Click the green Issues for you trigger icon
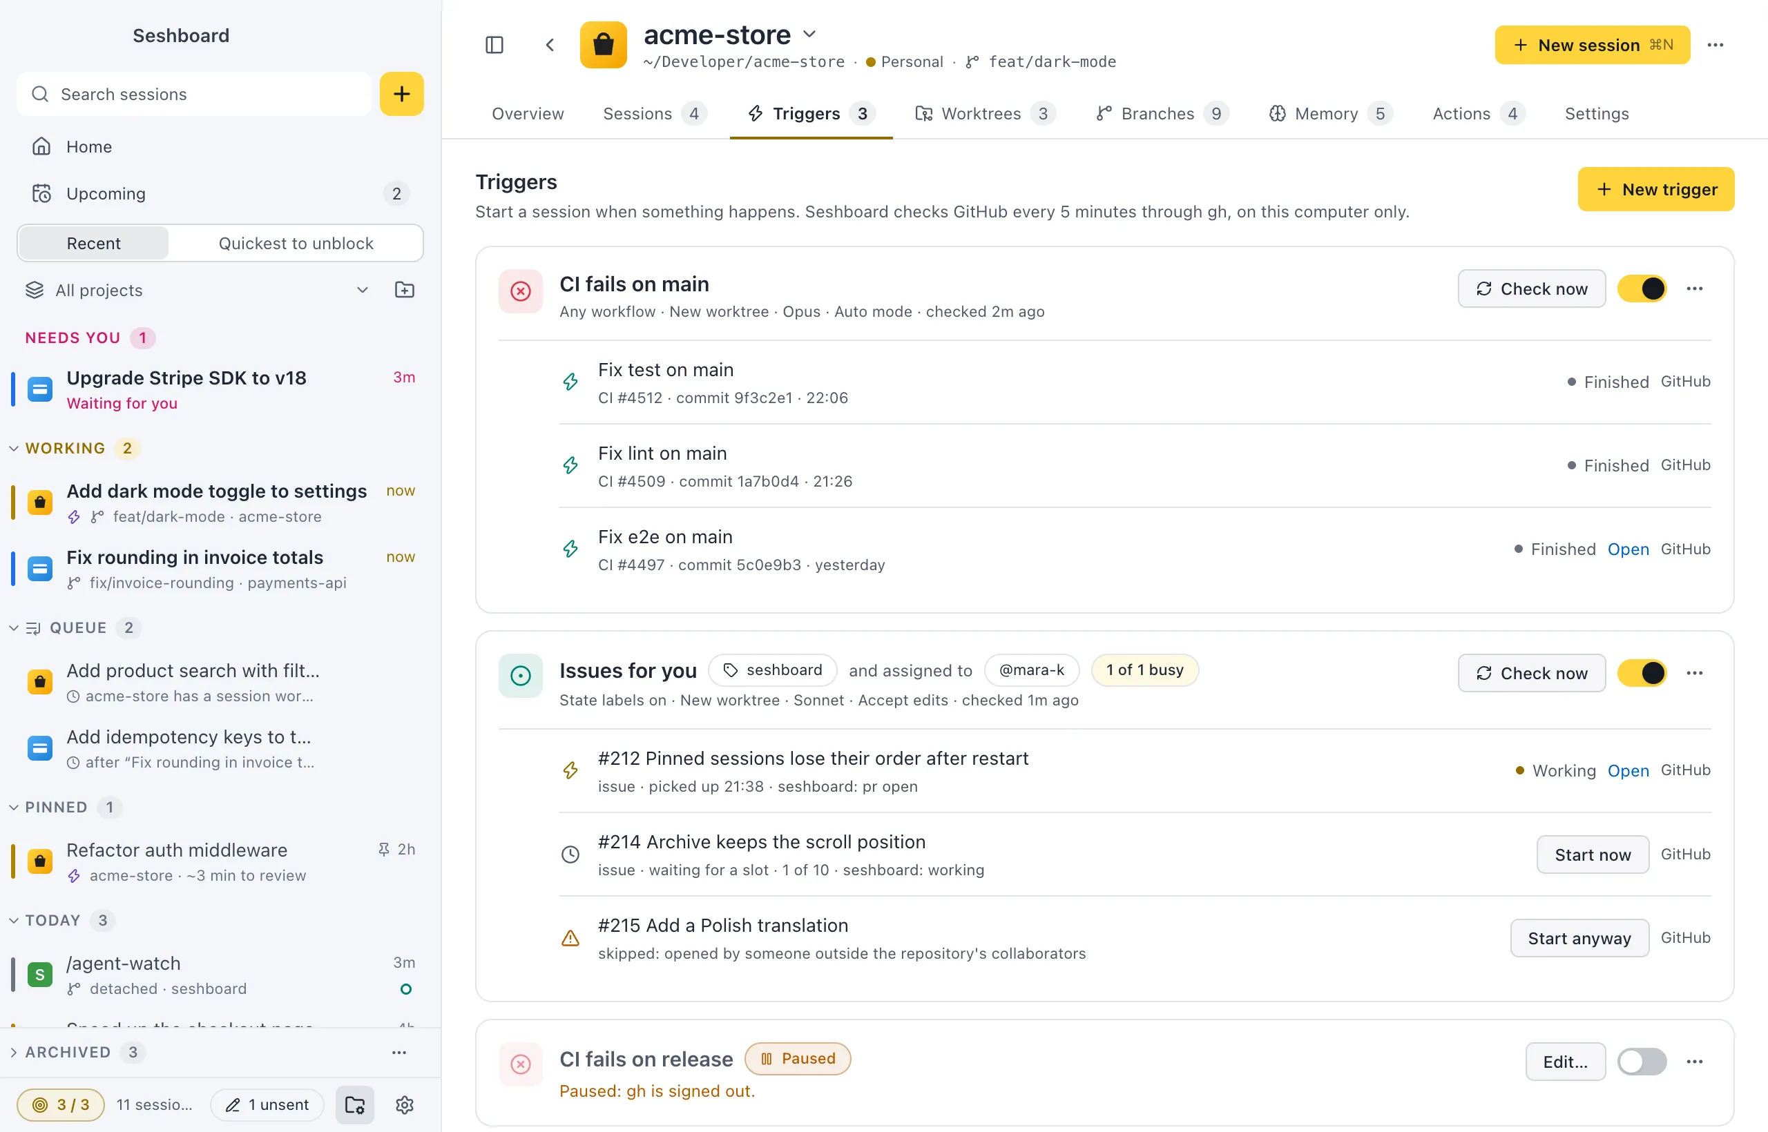This screenshot has width=1768, height=1132. [521, 676]
